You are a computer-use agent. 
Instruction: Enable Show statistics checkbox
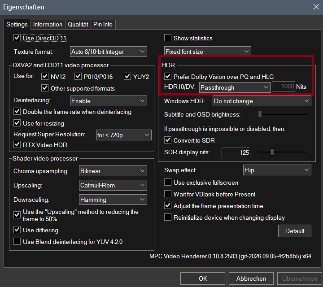point(168,38)
